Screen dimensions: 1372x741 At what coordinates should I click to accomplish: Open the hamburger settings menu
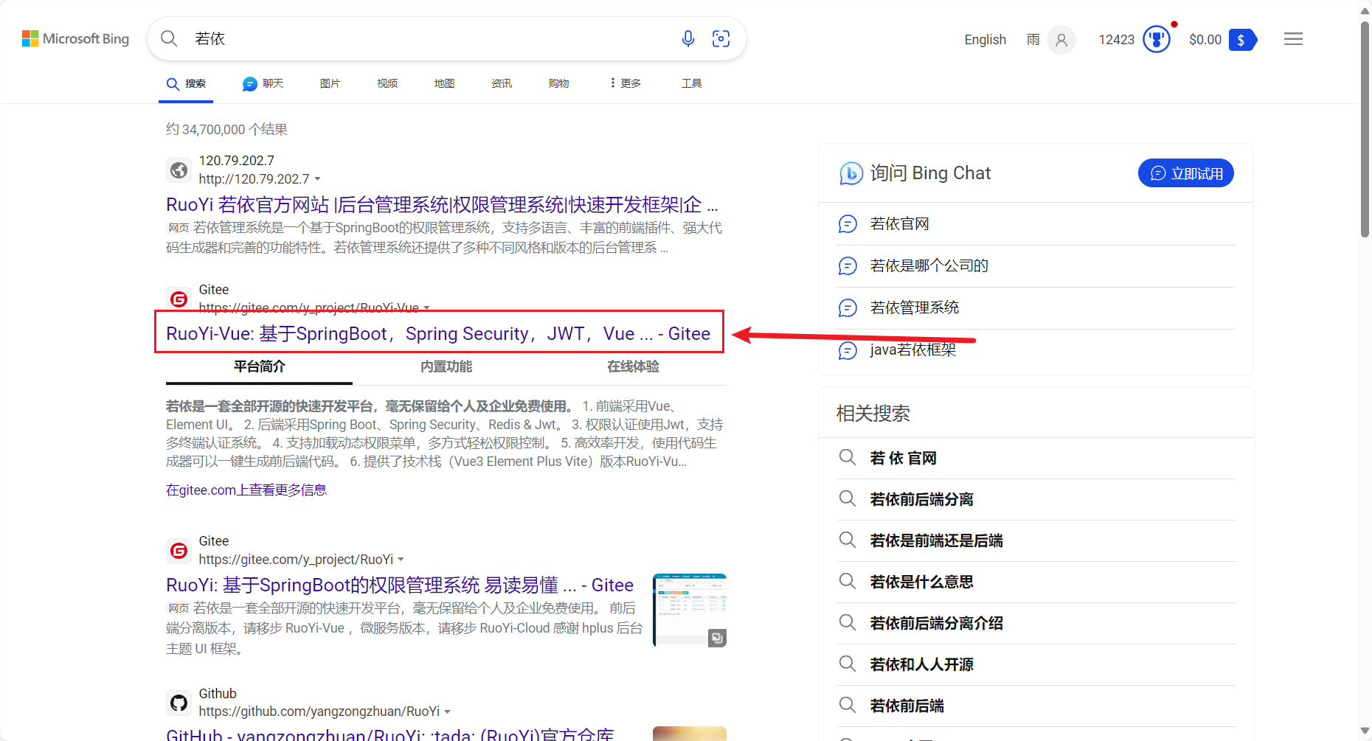[1293, 39]
